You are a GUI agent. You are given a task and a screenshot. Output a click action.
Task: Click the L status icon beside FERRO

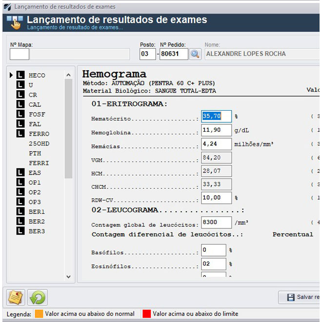[20, 134]
